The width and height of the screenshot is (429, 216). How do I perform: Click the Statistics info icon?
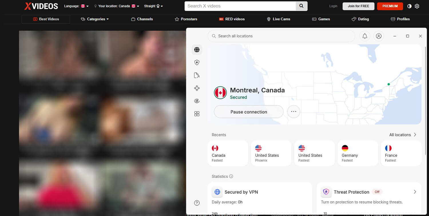231,176
